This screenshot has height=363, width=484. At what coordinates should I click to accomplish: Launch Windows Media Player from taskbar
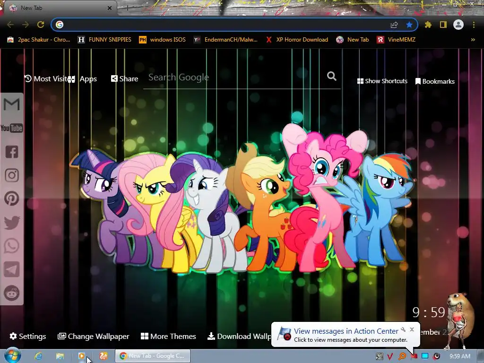[x=81, y=356]
